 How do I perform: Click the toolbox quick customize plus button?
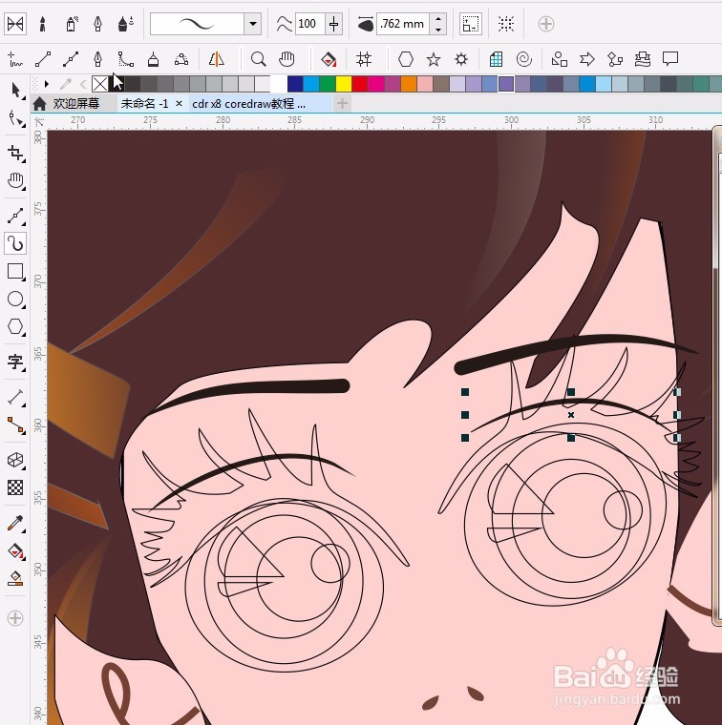click(x=15, y=618)
